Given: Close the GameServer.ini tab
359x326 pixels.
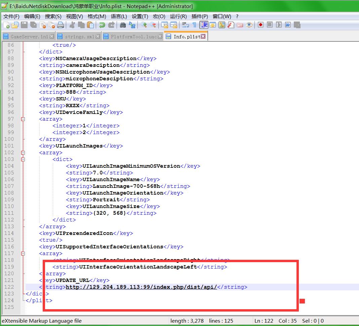Looking at the screenshot, I should click(52, 36).
